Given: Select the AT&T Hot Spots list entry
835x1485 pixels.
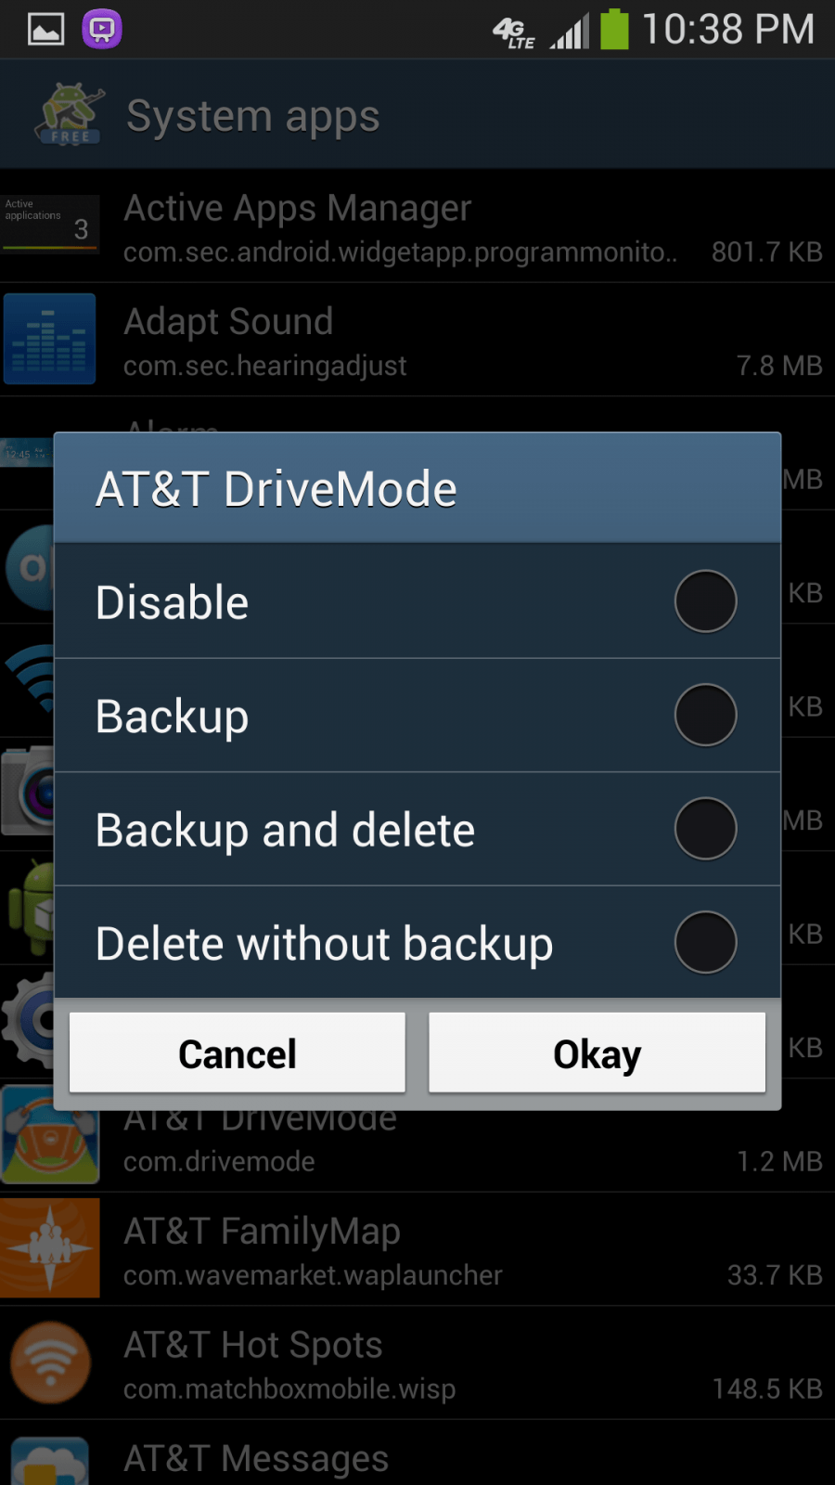Looking at the screenshot, I should click(x=417, y=1363).
